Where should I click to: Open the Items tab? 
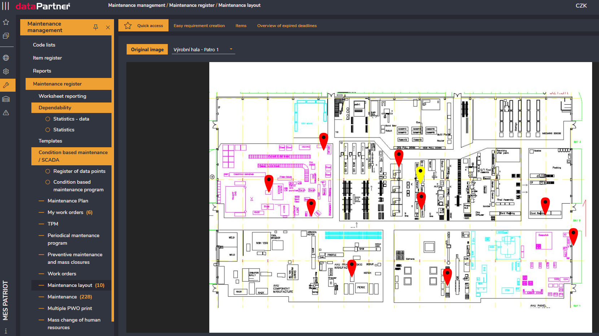241,26
